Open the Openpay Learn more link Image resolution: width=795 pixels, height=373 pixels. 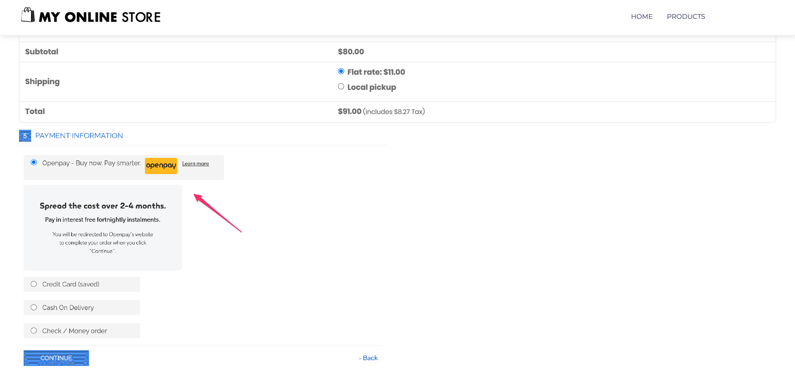(195, 163)
